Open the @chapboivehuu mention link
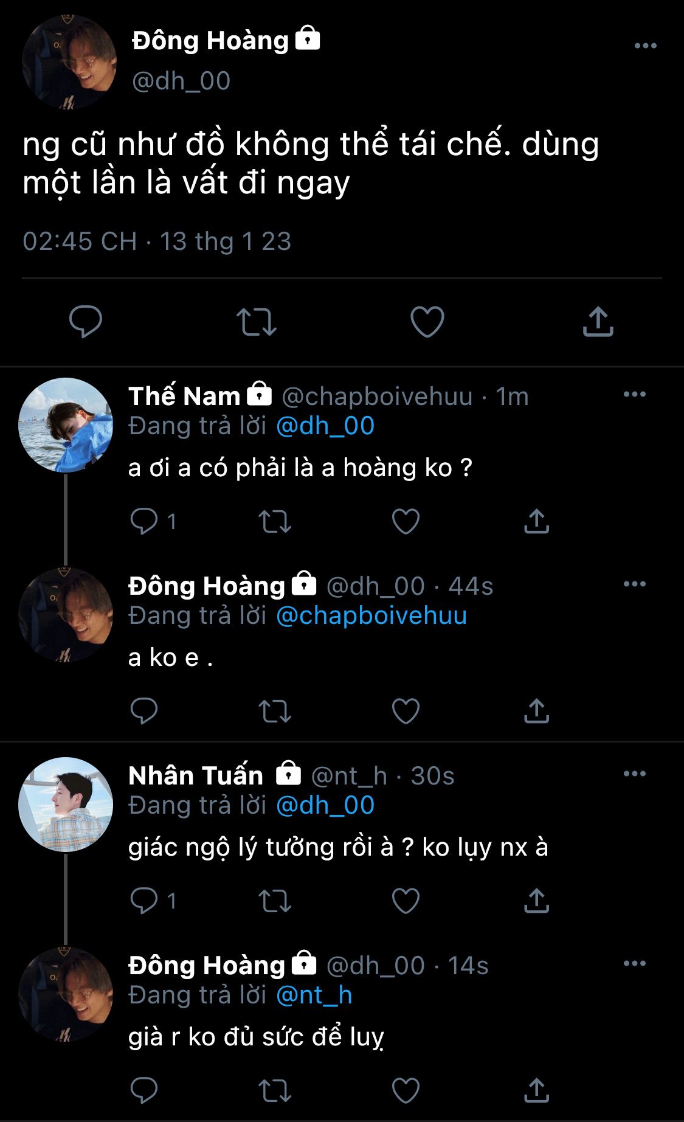The height and width of the screenshot is (1122, 684). (371, 616)
